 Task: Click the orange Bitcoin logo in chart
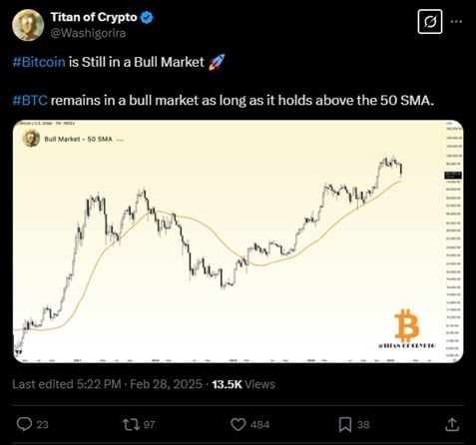(x=406, y=325)
